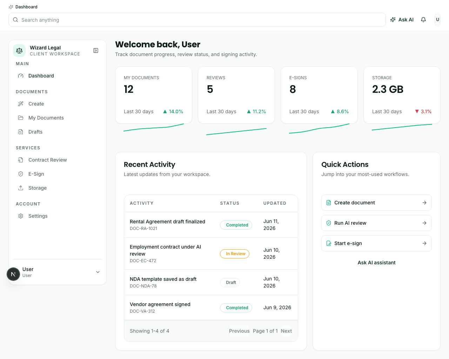449x359 pixels.
Task: Click the UPDATED column header
Action: 275,203
